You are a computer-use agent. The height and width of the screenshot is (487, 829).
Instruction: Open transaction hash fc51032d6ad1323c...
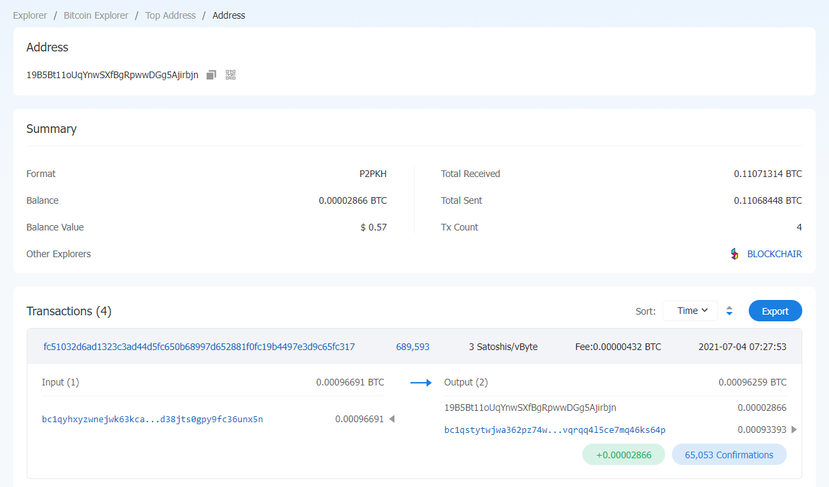point(199,347)
